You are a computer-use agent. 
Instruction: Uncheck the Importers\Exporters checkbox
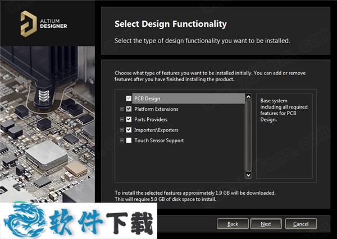tap(129, 130)
